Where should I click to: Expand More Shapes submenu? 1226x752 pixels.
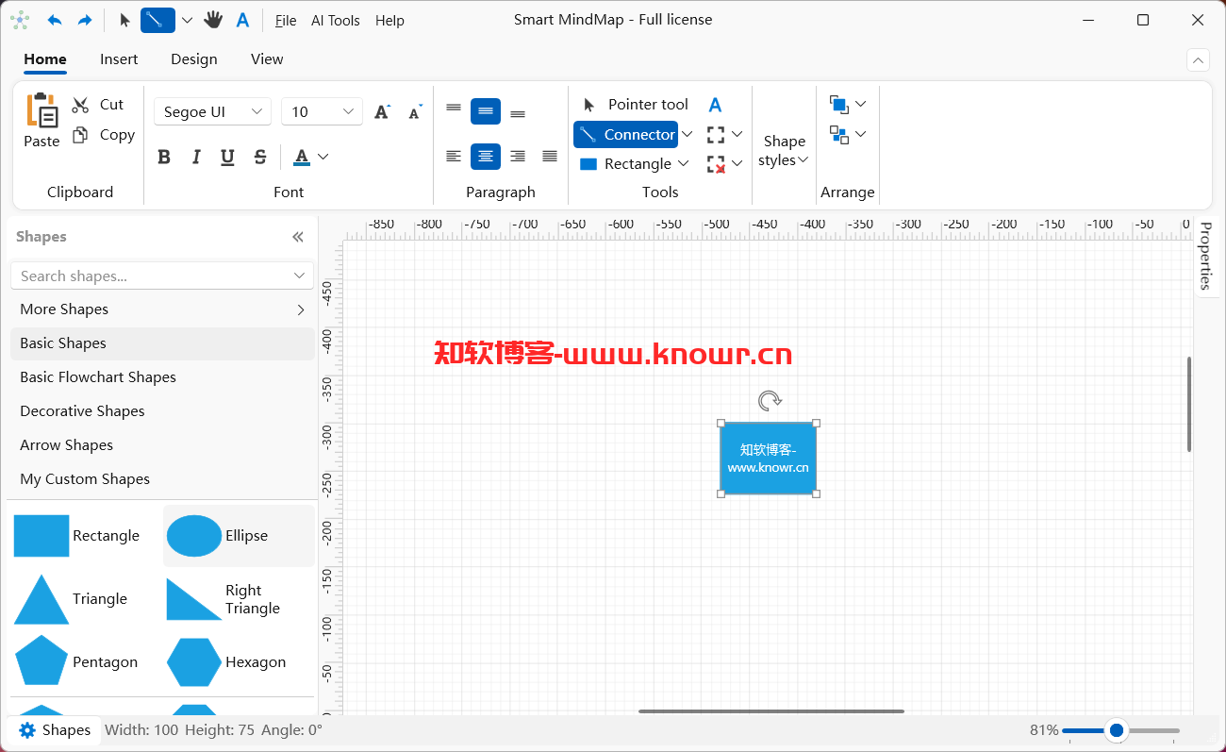pos(162,309)
